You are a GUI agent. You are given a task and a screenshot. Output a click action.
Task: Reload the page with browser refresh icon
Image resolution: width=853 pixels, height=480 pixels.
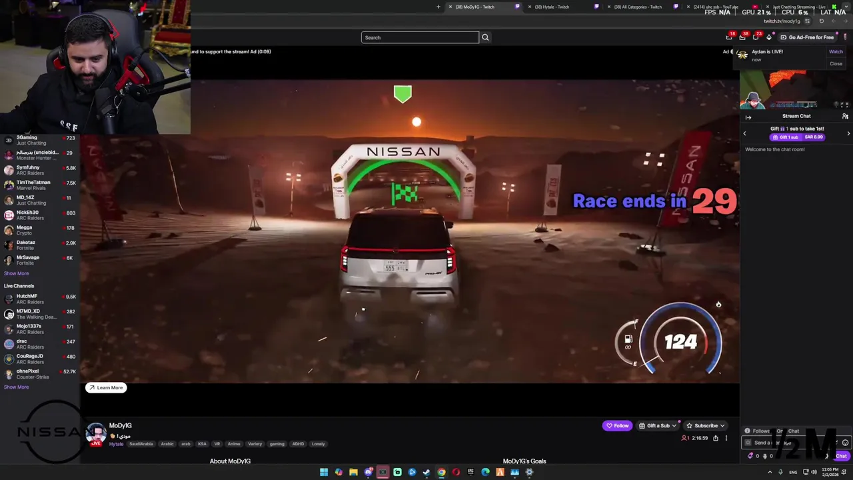822,21
